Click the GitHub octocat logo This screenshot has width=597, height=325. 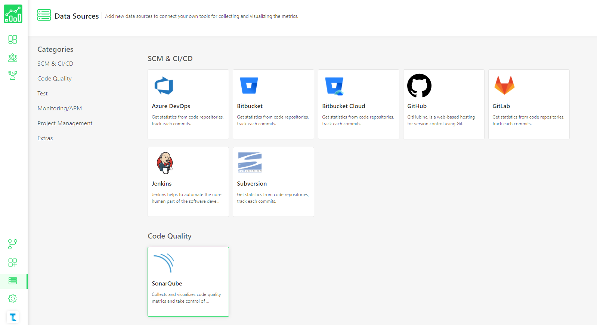(x=419, y=86)
